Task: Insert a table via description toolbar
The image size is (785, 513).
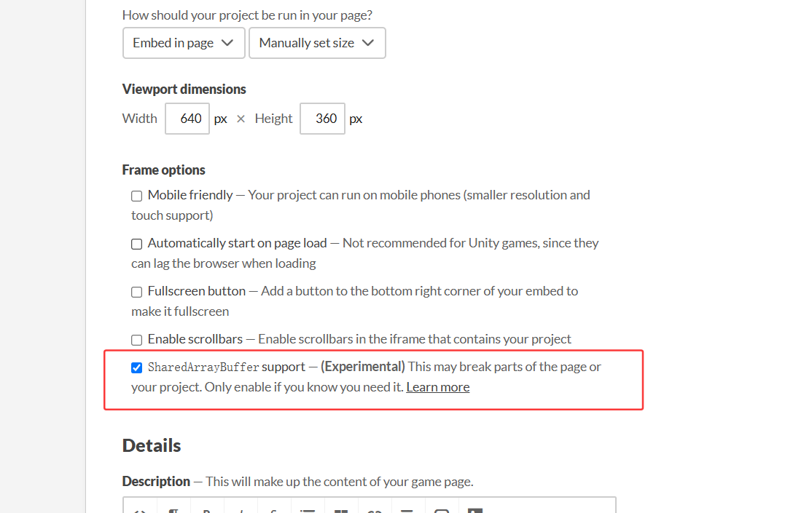Action: (341, 510)
